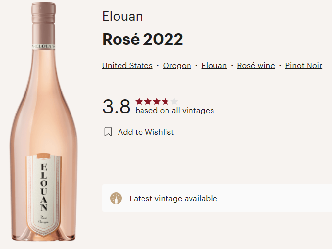Select the first red rating star
The height and width of the screenshot is (249, 332).
coord(139,102)
